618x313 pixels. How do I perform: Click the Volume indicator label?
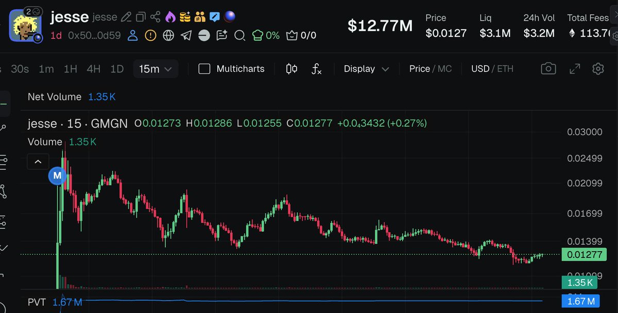[x=45, y=142]
